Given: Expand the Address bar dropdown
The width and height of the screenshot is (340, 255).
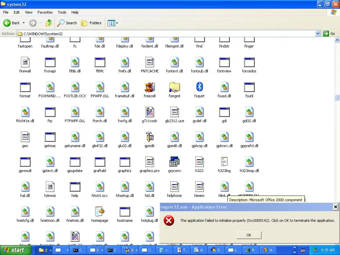Looking at the screenshot, I should [318, 34].
